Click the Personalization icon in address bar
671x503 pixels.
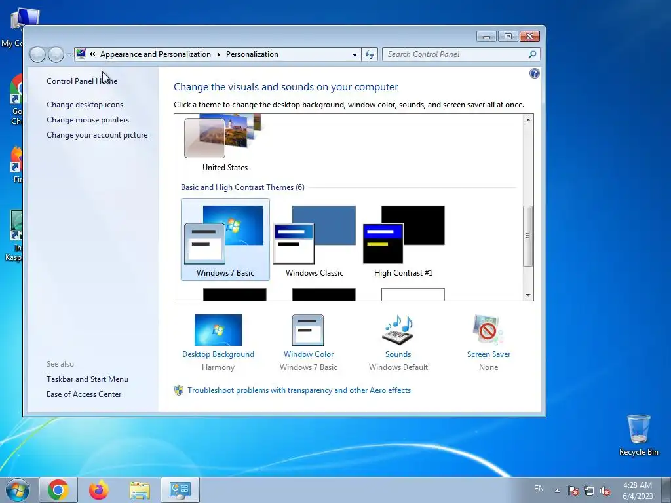pos(81,54)
